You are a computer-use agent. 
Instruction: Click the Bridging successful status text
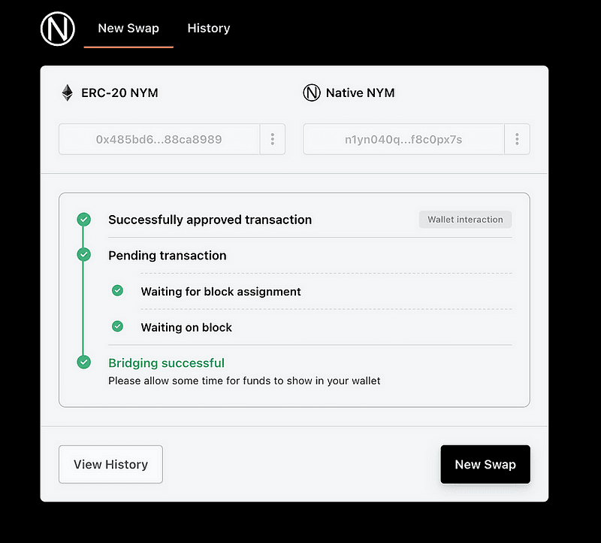(166, 363)
